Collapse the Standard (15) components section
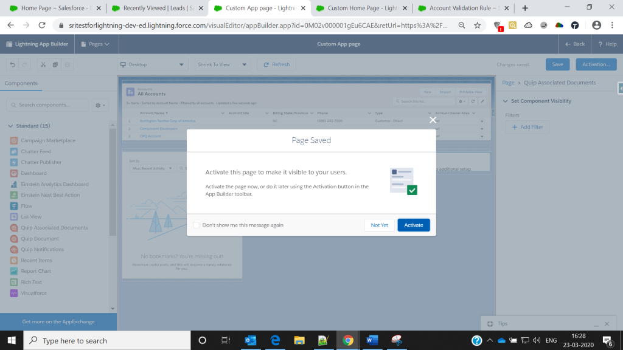Image resolution: width=623 pixels, height=350 pixels. pos(10,126)
